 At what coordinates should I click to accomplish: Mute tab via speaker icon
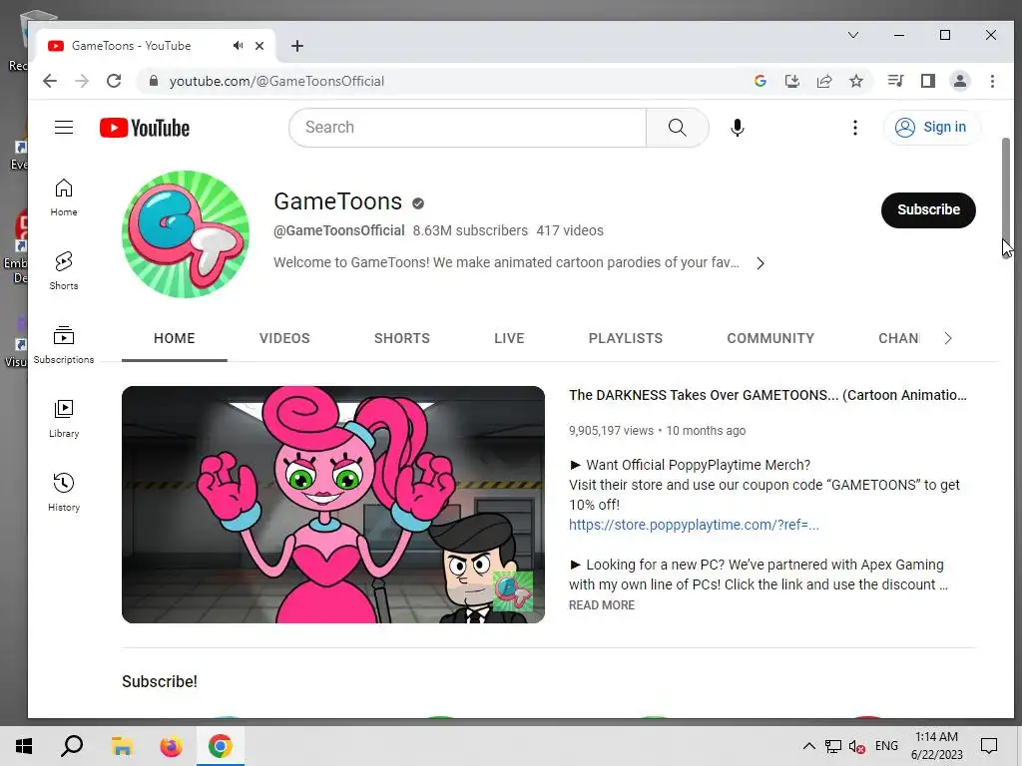coord(238,46)
